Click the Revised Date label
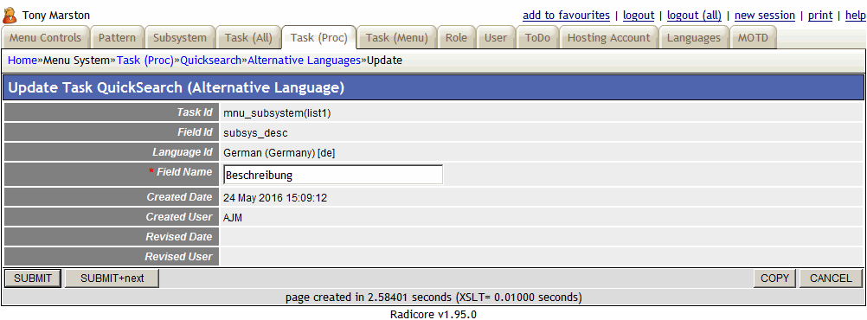Screen dimensions: 867x320 (178, 237)
